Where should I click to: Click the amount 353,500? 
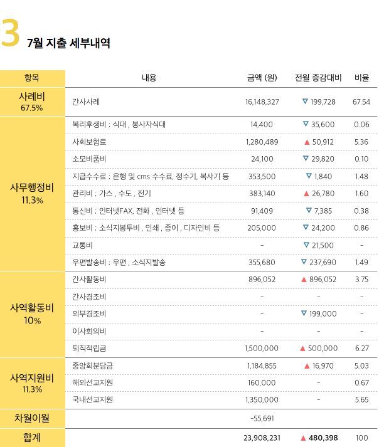262,176
